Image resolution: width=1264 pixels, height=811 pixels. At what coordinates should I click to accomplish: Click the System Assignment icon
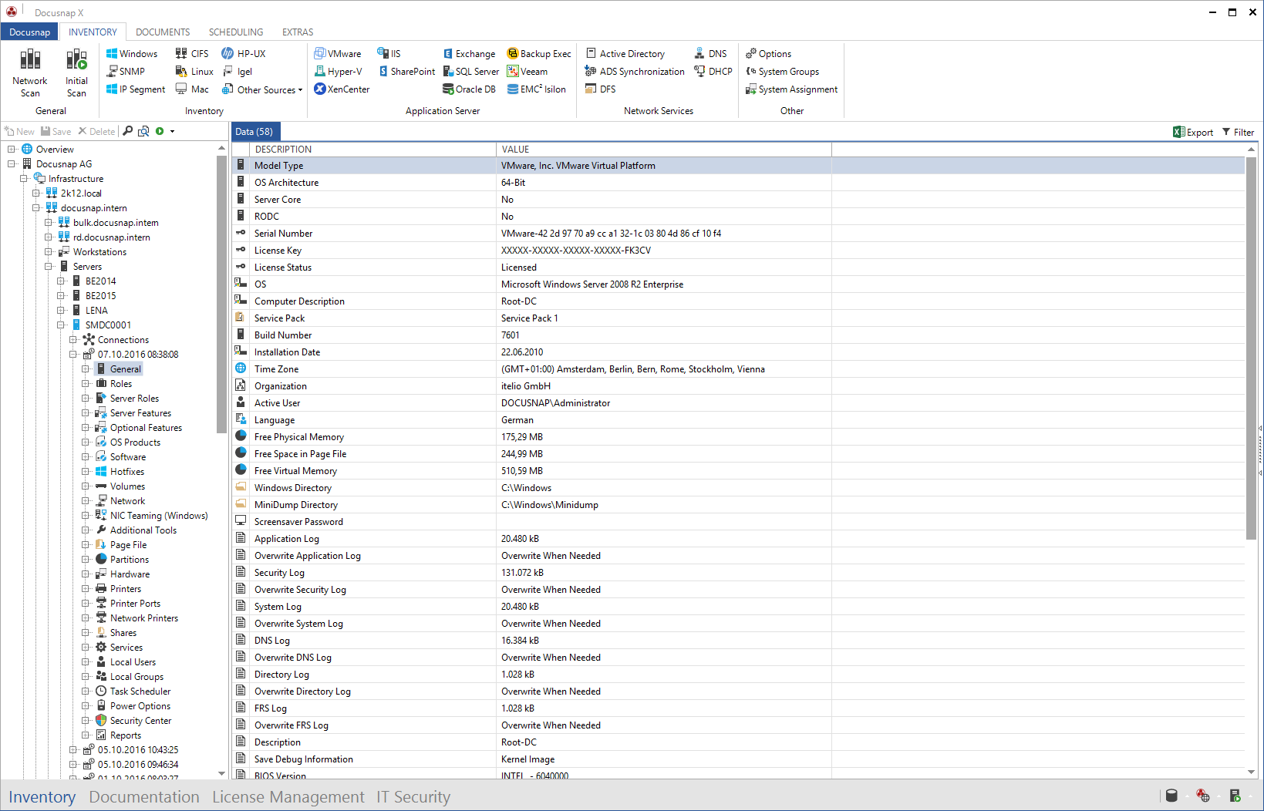[792, 89]
